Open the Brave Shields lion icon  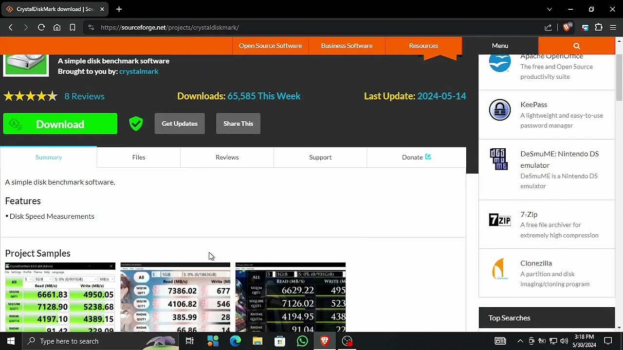[567, 28]
